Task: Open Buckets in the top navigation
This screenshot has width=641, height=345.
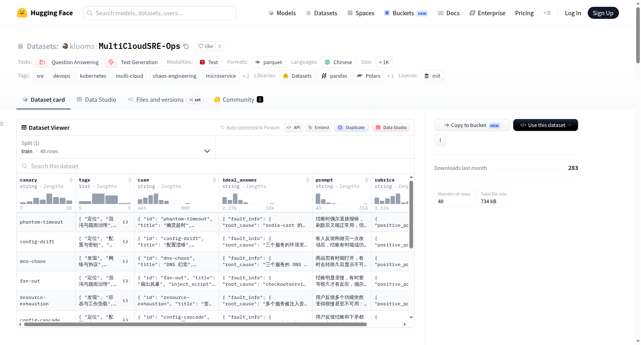Action: [x=406, y=13]
